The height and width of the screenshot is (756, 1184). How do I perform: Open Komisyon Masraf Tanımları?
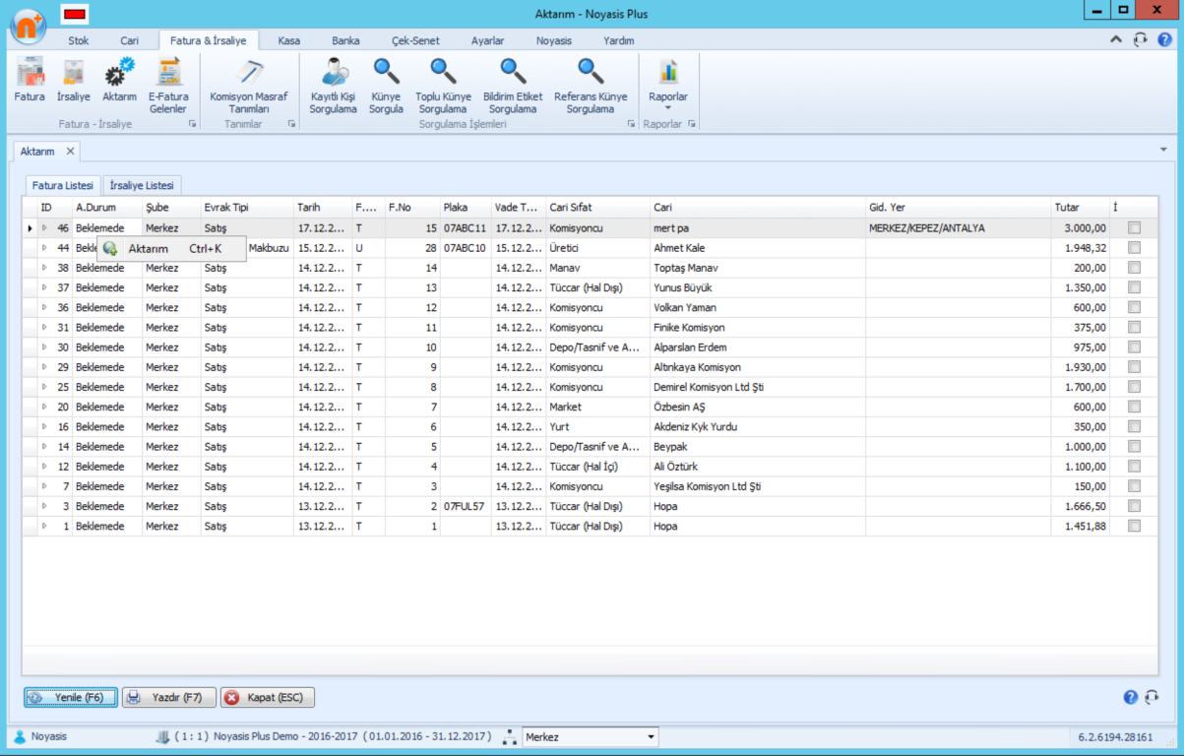pyautogui.click(x=249, y=87)
